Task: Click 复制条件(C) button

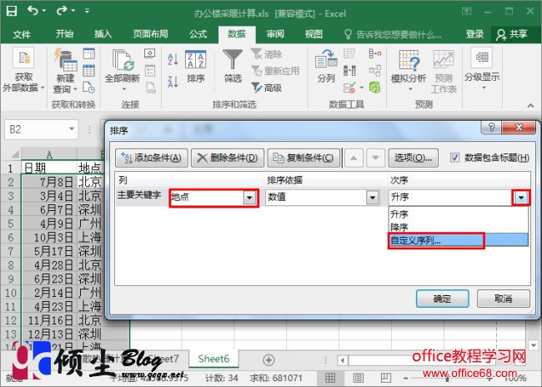Action: [304, 158]
